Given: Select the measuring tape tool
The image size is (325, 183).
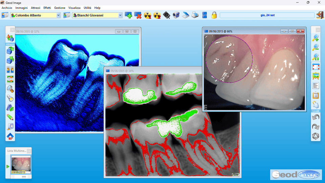Looking at the screenshot, I should (x=10, y=127).
